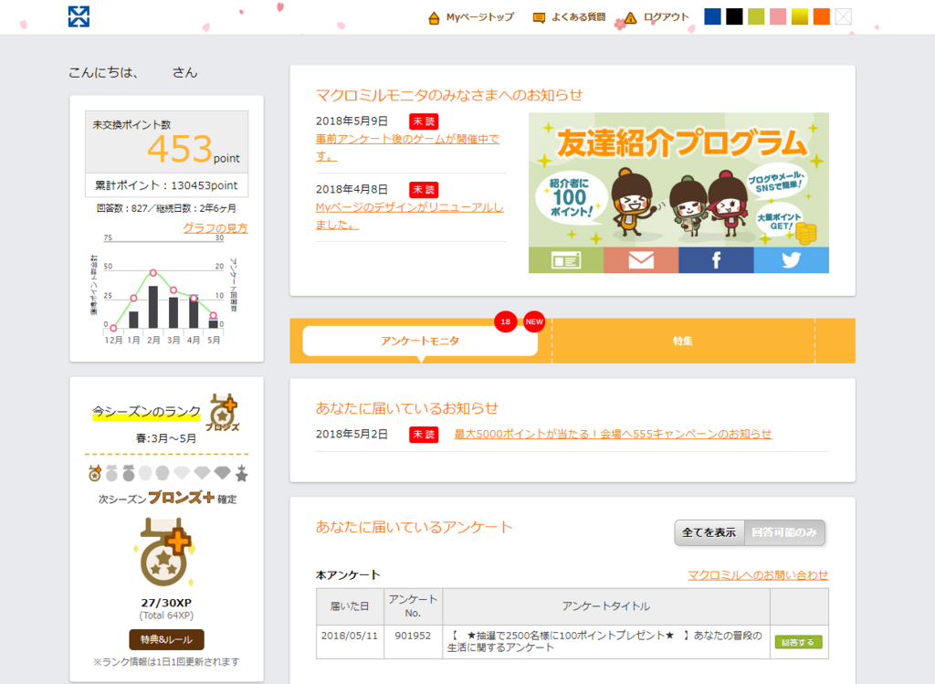This screenshot has height=684, width=935.
Task: Click the red 18 notification badge
Action: [506, 322]
